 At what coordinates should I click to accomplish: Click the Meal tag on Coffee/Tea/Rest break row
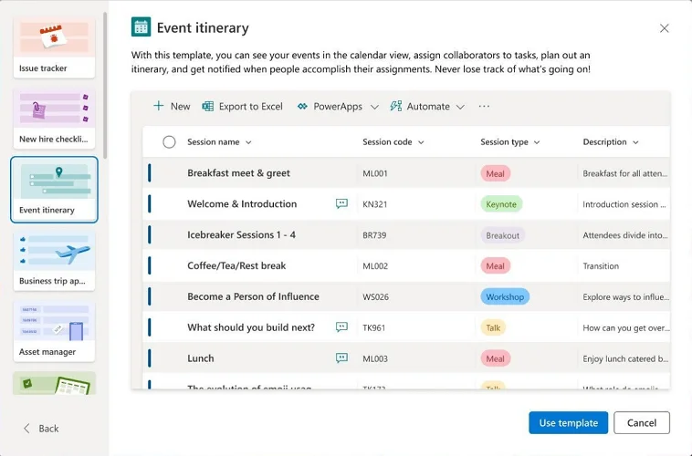(495, 266)
